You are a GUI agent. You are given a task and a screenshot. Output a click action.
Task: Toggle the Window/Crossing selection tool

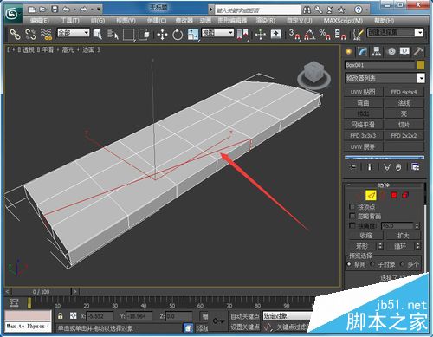tap(144, 35)
